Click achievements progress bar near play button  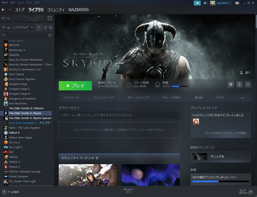pos(180,86)
